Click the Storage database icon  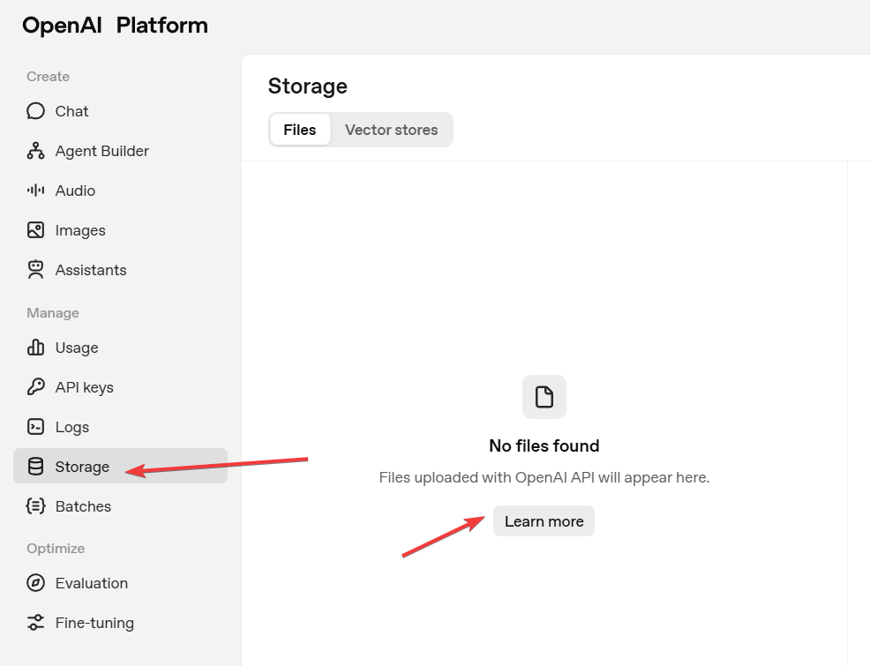pos(35,467)
